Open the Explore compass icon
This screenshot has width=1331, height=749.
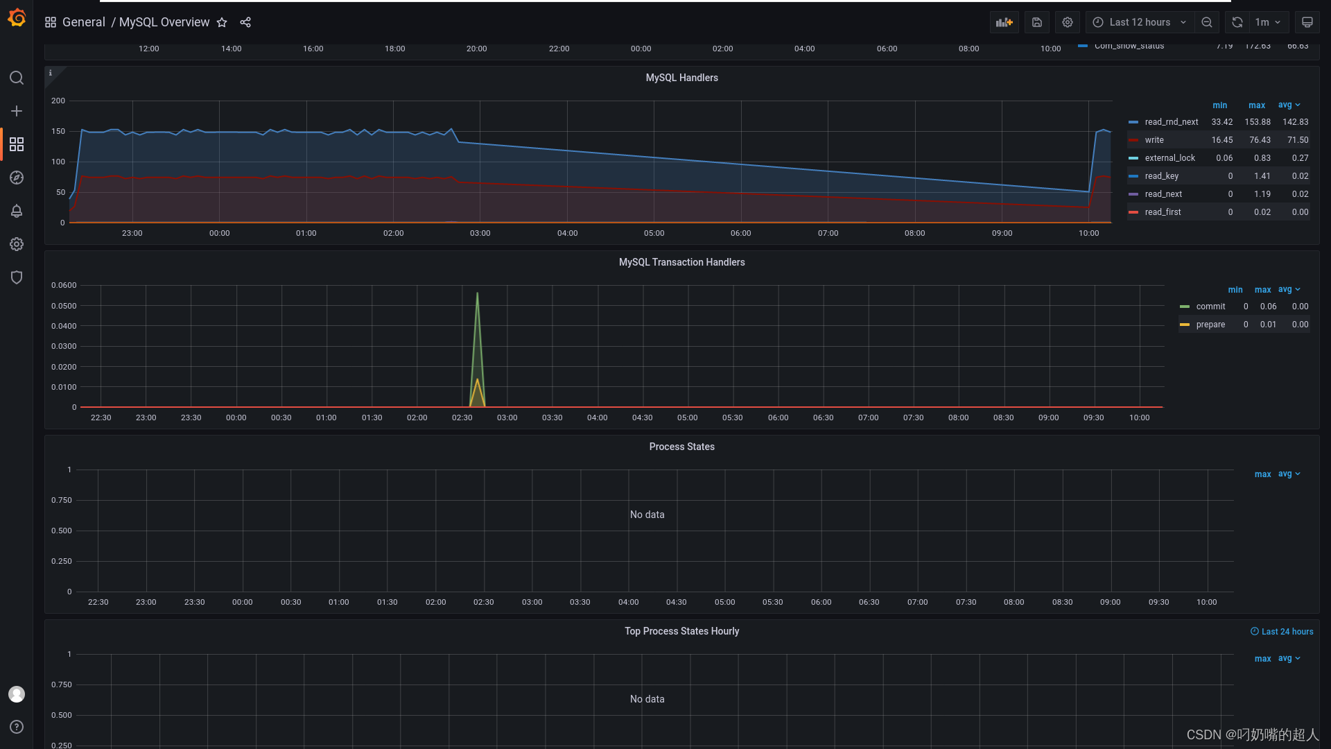17,178
